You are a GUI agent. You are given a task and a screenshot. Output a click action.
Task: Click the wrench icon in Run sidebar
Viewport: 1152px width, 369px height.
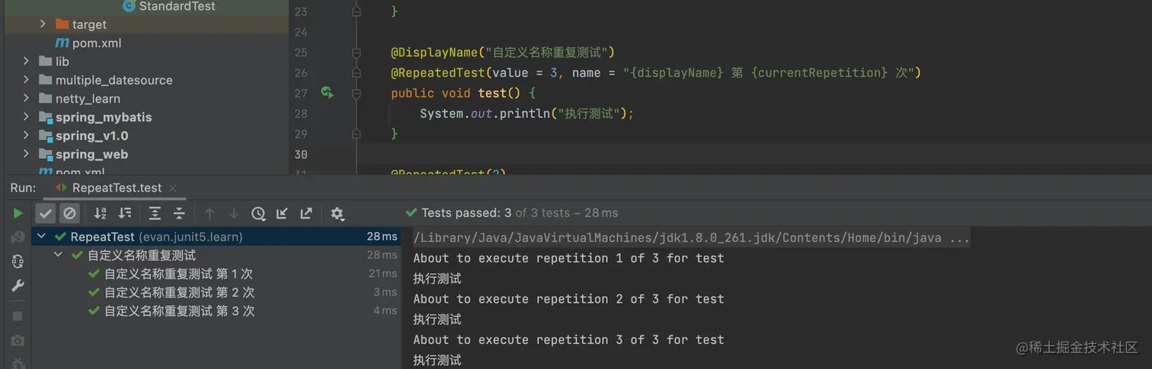18,286
